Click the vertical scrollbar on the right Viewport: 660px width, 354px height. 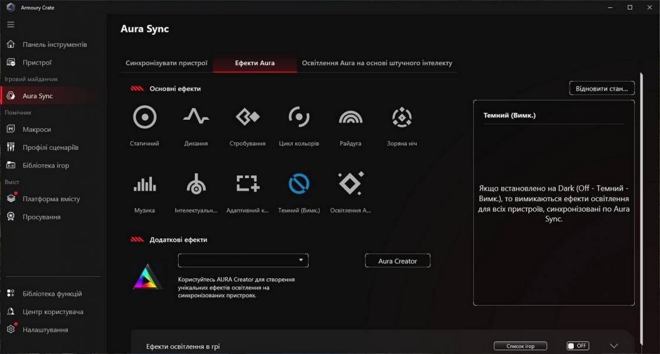coord(642,208)
